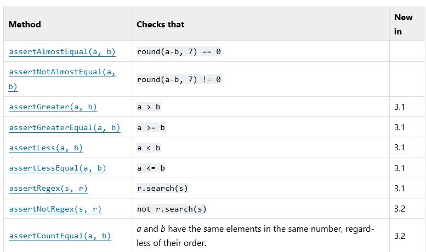Click the assertNotRegex(s, r) link
Viewport: 426px width, 252px height.
point(55,209)
